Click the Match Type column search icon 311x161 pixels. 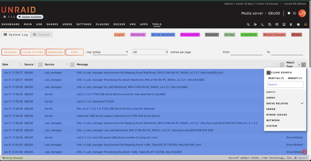(304, 64)
